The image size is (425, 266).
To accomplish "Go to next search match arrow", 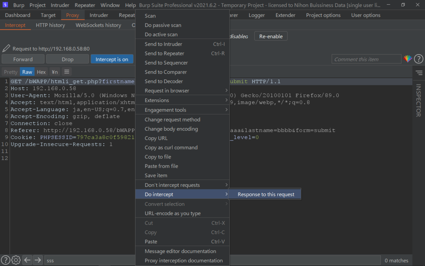I will click(38, 260).
